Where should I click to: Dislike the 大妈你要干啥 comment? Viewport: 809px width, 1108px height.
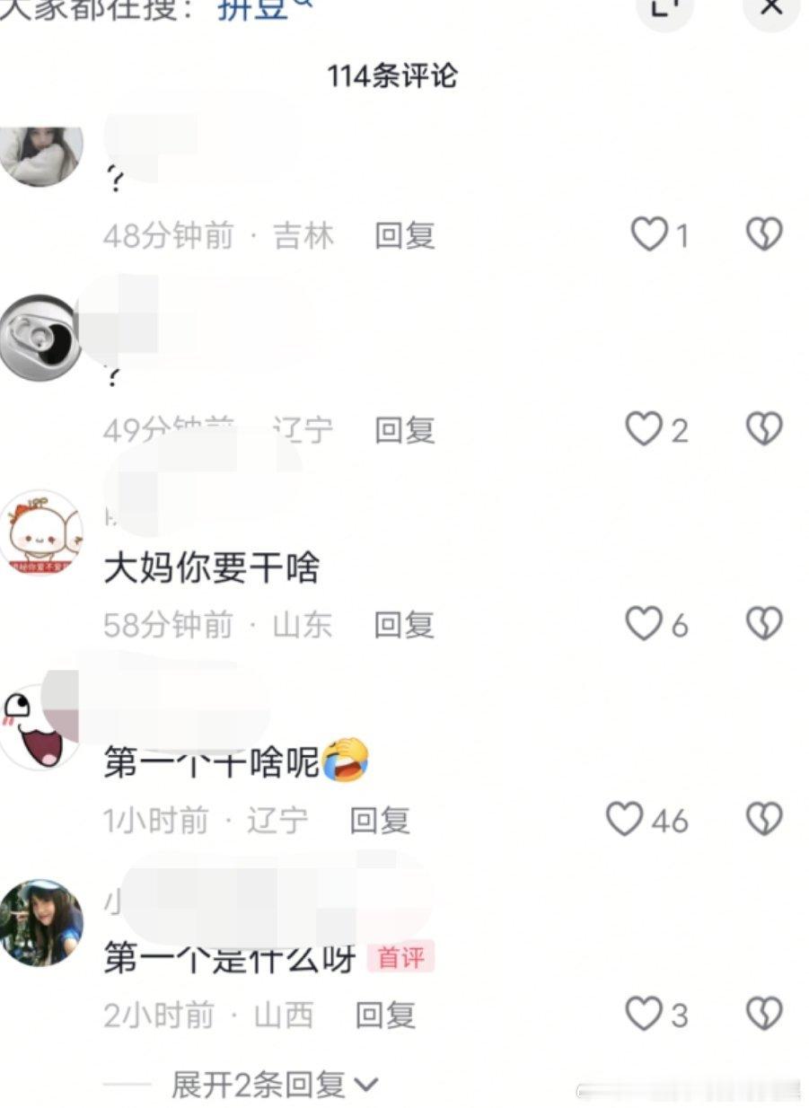click(x=764, y=623)
